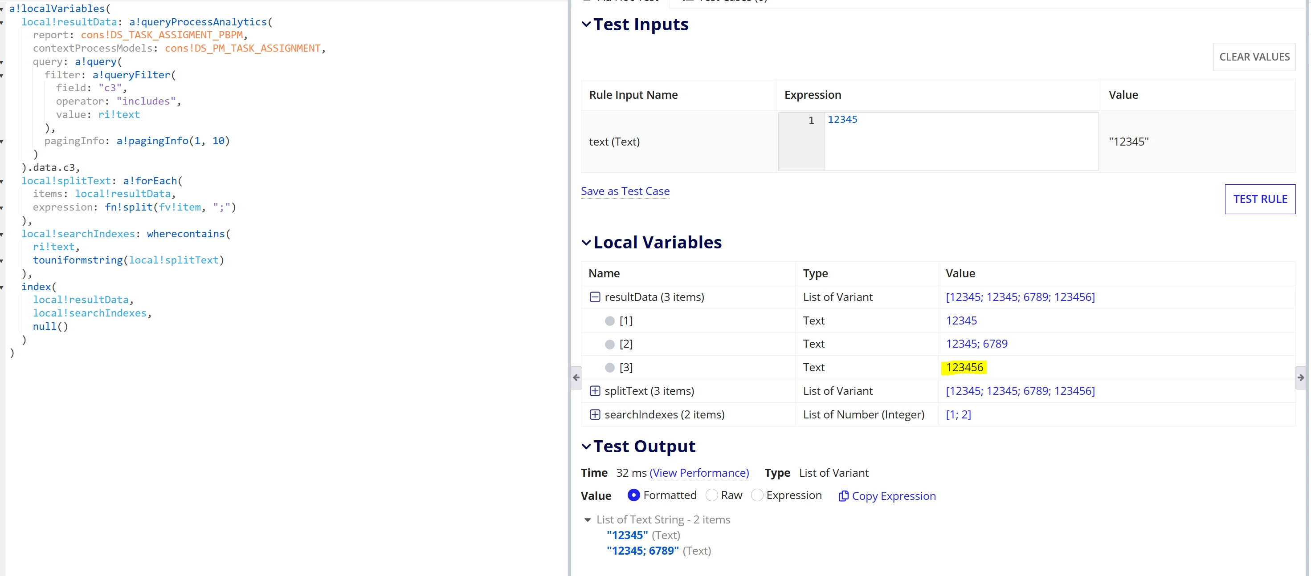Click the resultData item [3] bullet
The image size is (1311, 576).
(610, 368)
